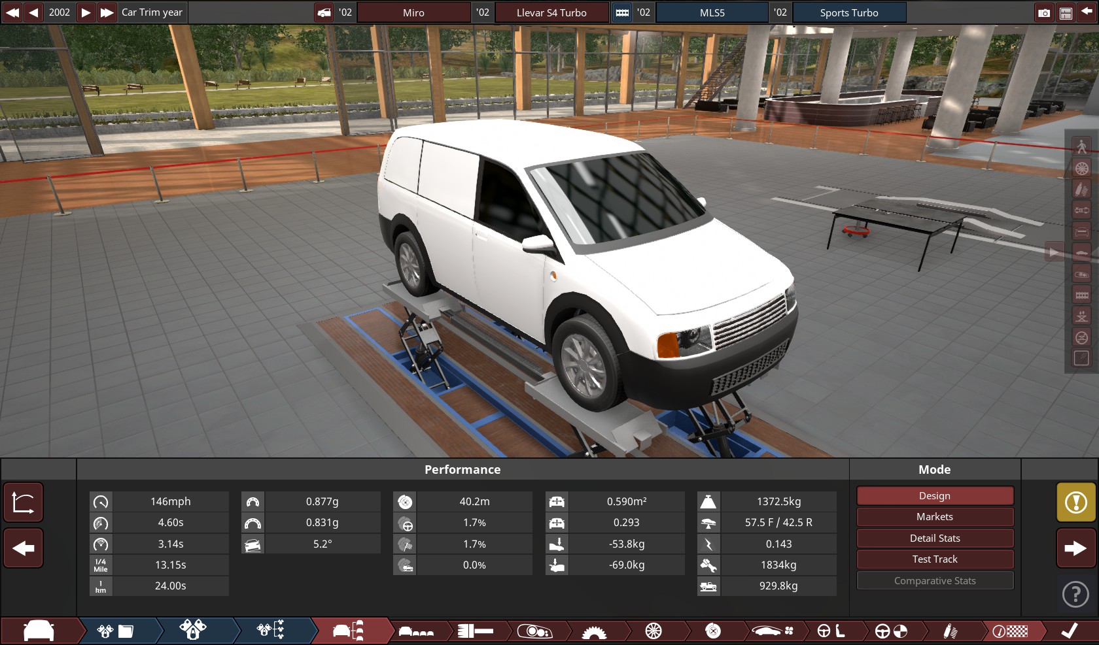The width and height of the screenshot is (1099, 645).
Task: Expand the side toolbar with arrow handle
Action: pyautogui.click(x=1054, y=252)
